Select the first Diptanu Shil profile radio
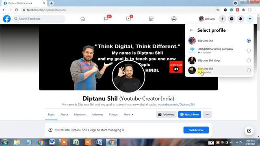This screenshot has height=146, width=260. tap(249, 41)
